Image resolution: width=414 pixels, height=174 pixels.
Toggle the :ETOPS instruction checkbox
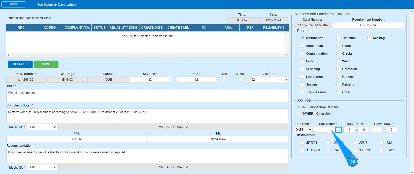tap(302, 143)
